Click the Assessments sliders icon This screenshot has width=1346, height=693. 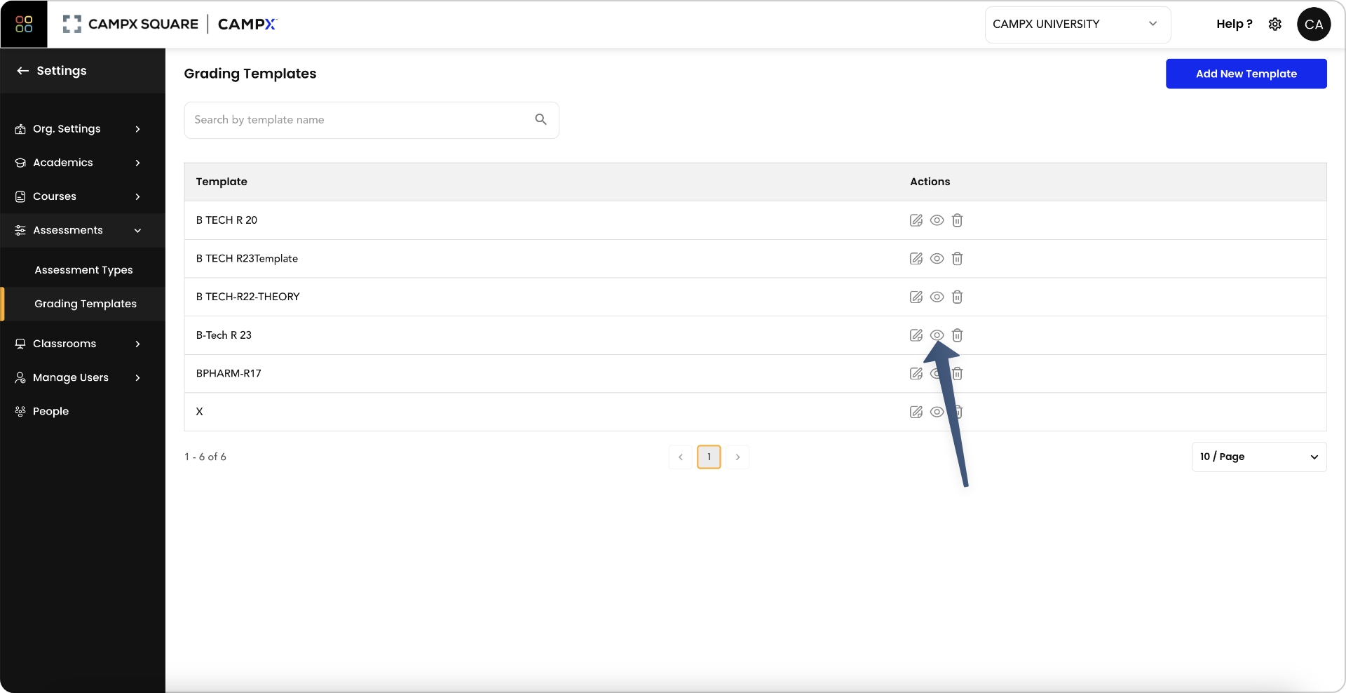click(x=20, y=230)
